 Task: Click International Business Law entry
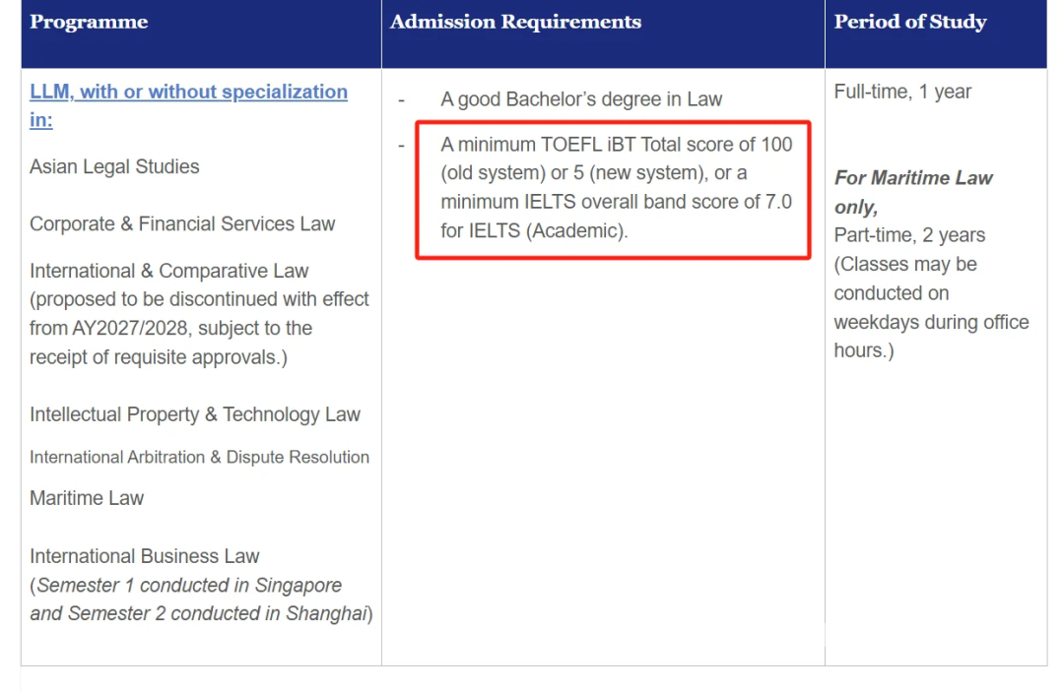145,556
